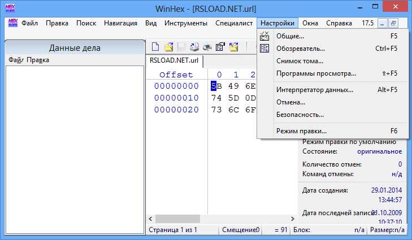The width and height of the screenshot is (412, 240).
Task: Click offset row 00000000
Action: (176, 86)
